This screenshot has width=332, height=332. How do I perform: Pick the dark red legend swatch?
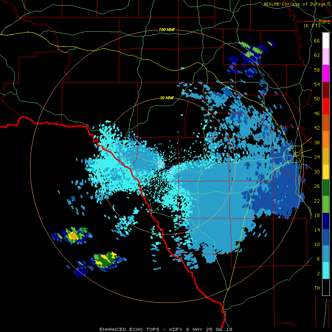point(326,90)
